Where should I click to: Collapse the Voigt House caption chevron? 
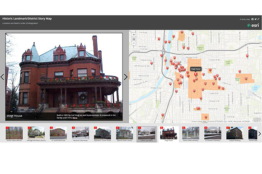point(11,112)
